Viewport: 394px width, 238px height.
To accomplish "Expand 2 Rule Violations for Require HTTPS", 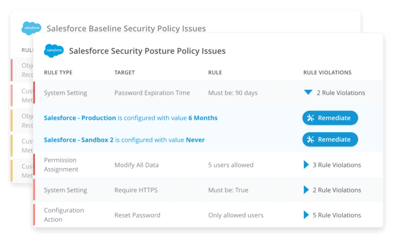I will click(306, 190).
